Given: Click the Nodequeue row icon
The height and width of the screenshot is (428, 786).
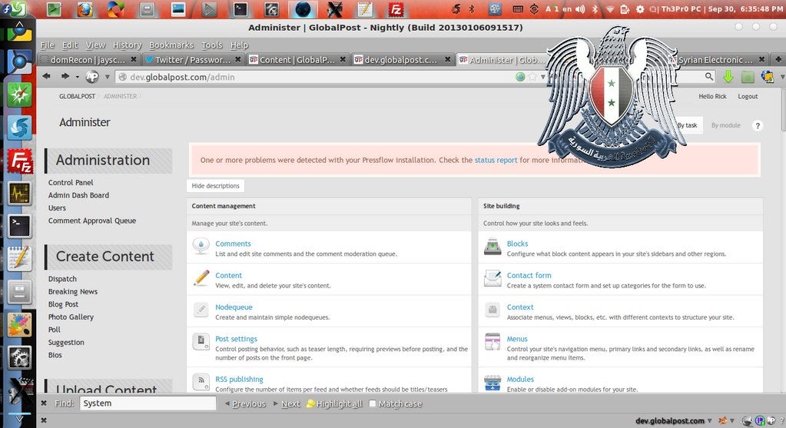Looking at the screenshot, I should coord(201,310).
